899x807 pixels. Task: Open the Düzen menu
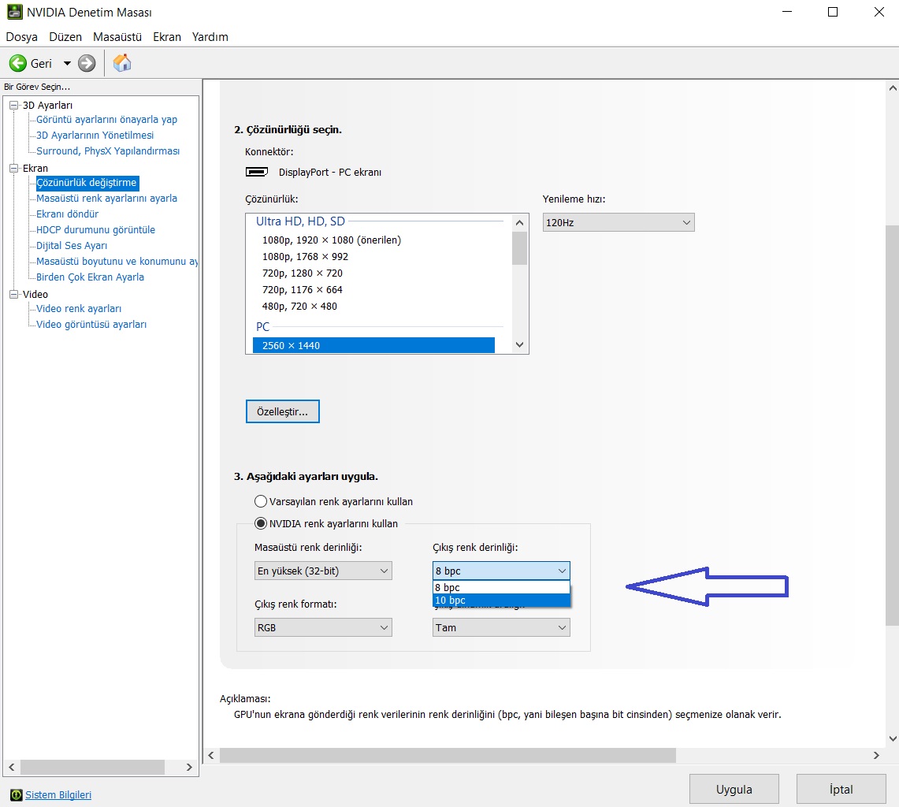click(x=65, y=37)
